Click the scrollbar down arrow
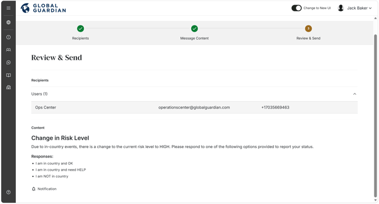This screenshot has height=204, width=379. tap(376, 201)
